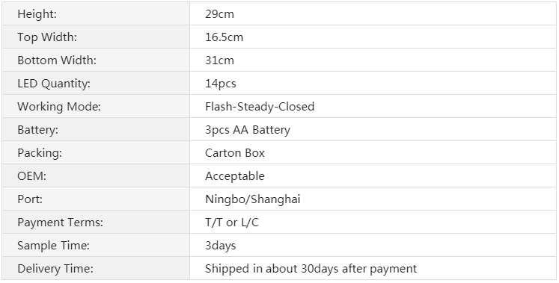Click the Working Mode label
The image size is (559, 283).
(59, 107)
